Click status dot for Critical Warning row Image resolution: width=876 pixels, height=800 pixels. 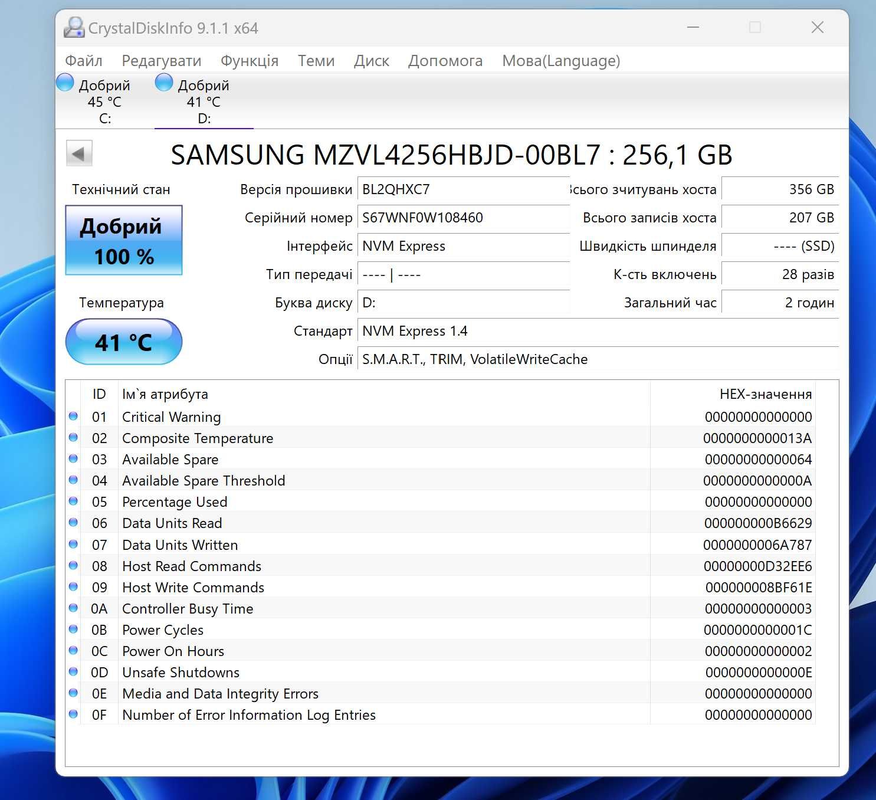pos(73,416)
